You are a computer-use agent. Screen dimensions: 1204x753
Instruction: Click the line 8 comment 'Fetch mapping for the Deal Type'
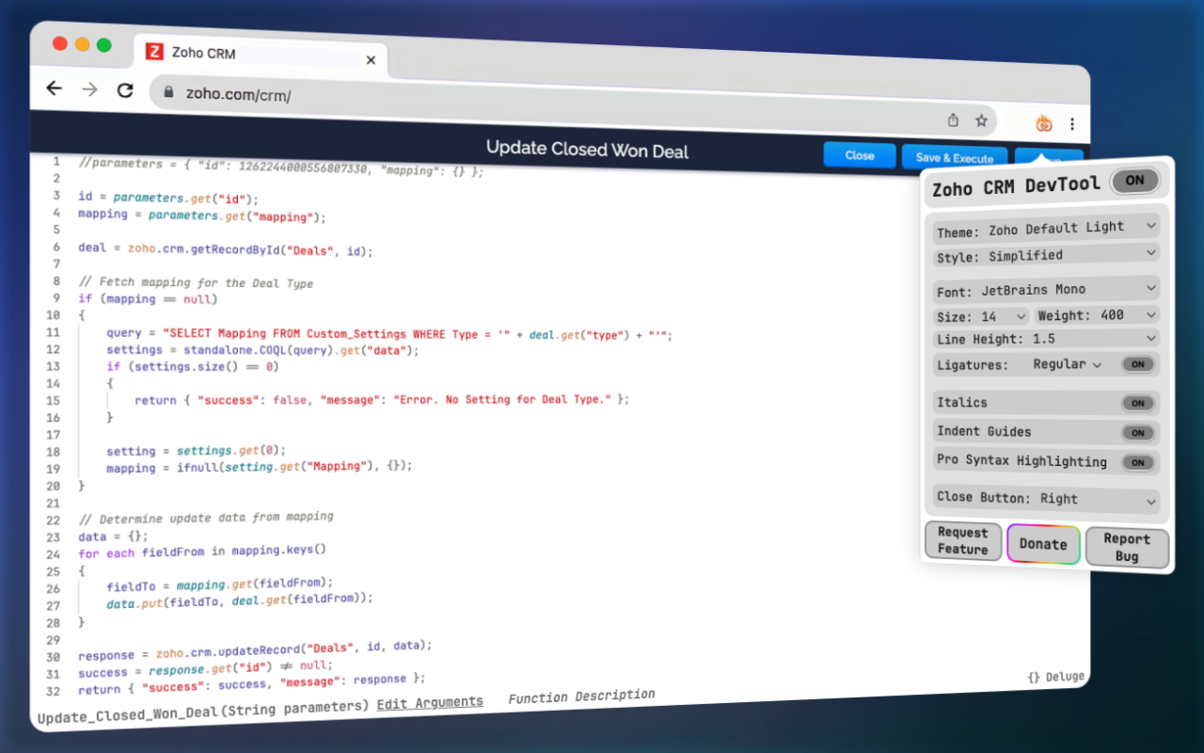tap(196, 282)
